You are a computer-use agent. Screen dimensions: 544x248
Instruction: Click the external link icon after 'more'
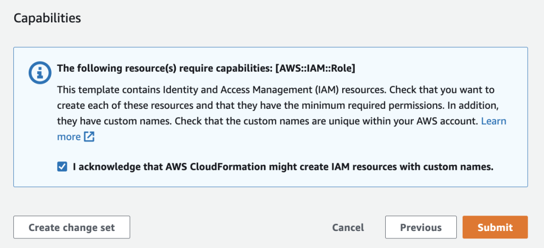(x=89, y=136)
